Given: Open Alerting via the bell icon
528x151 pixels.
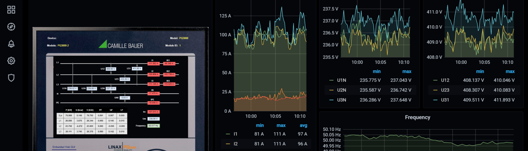Looking at the screenshot, I should click(11, 44).
